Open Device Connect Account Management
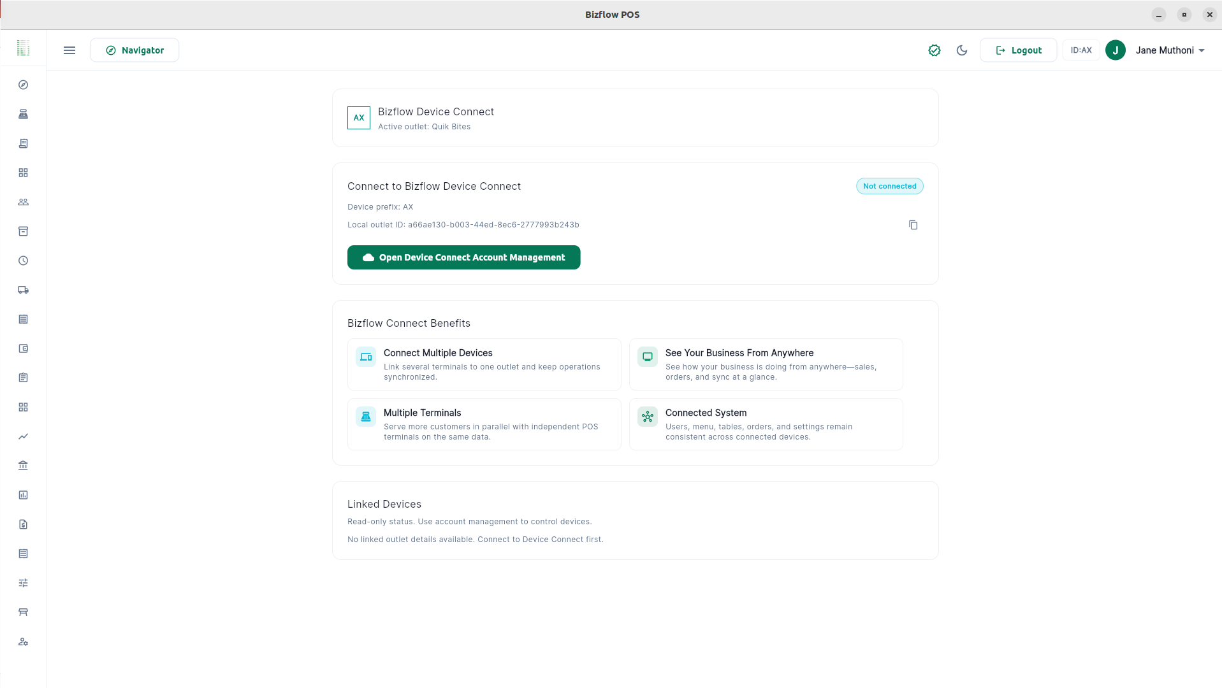The width and height of the screenshot is (1222, 688). coord(463,257)
